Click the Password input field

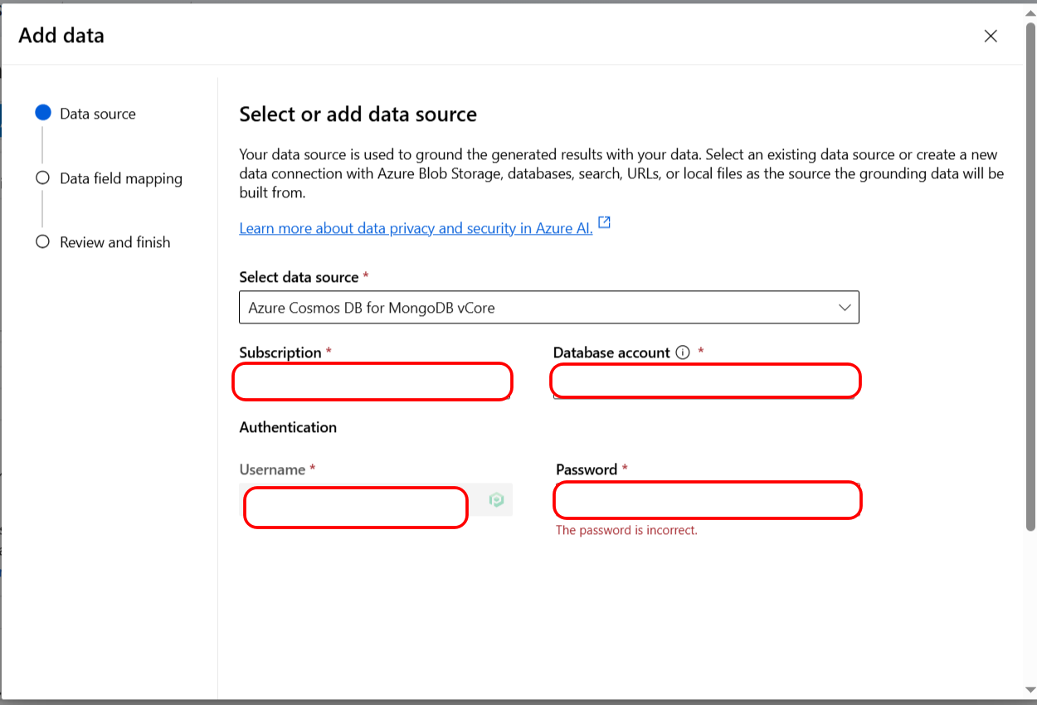708,500
